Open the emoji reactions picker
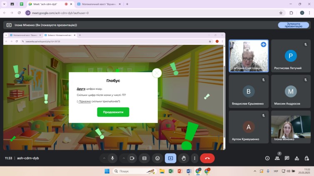The image size is (314, 176). [x=157, y=158]
